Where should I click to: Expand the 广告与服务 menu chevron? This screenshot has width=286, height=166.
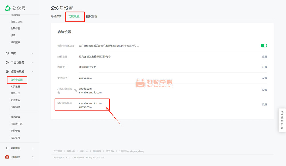(33, 62)
